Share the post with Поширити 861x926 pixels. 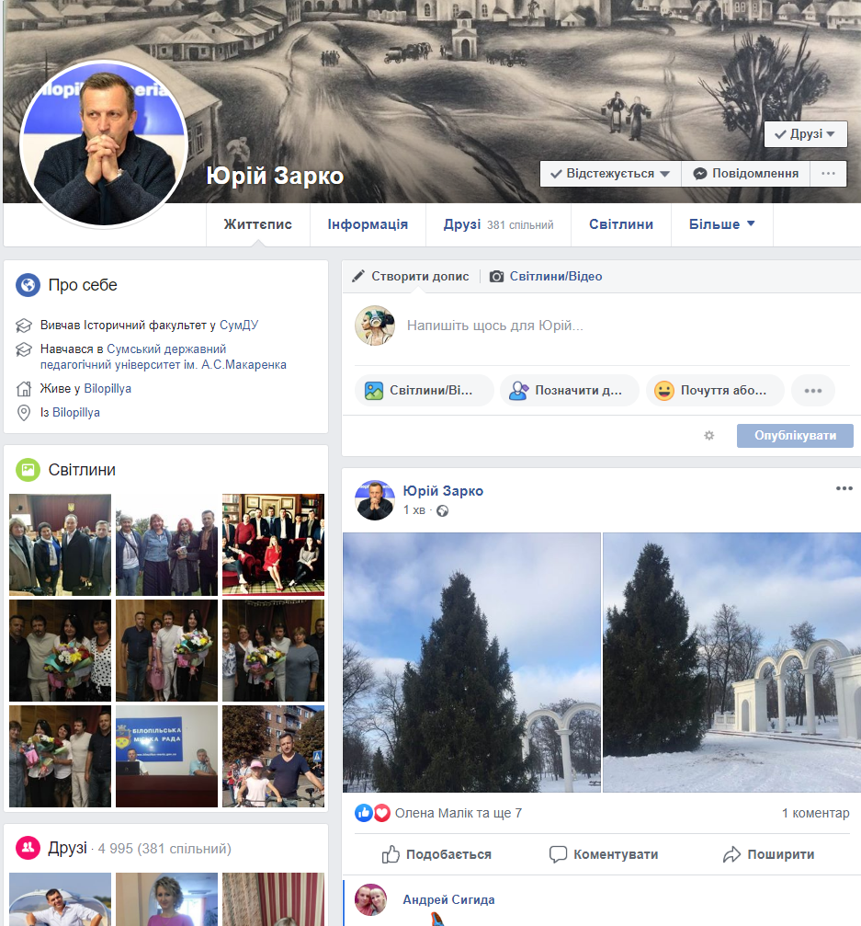tap(768, 854)
